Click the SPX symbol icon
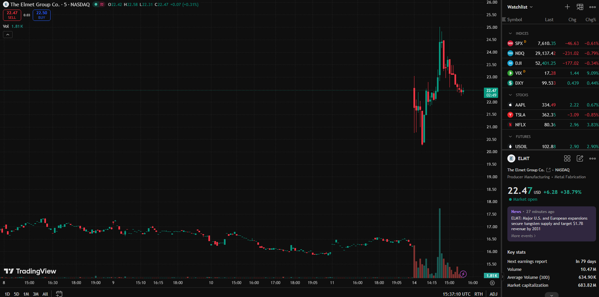The height and width of the screenshot is (297, 599). (510, 43)
